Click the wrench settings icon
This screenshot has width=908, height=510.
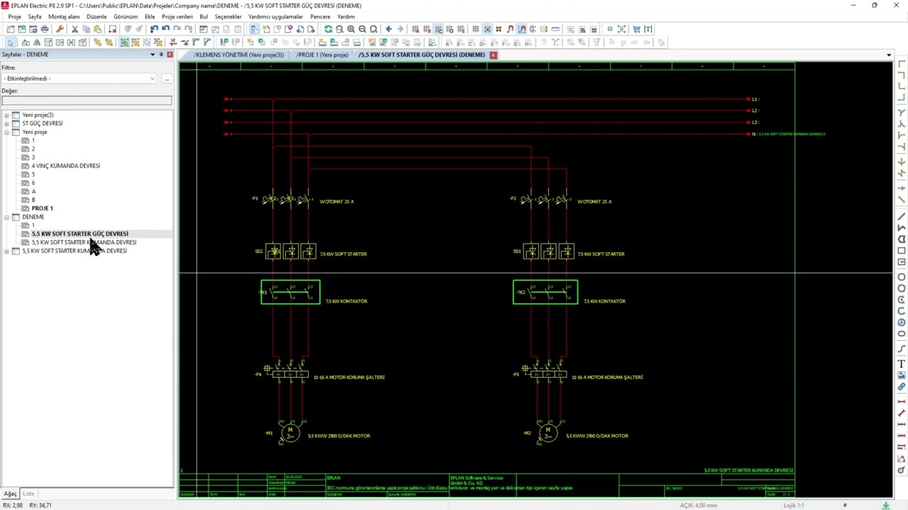(x=60, y=29)
